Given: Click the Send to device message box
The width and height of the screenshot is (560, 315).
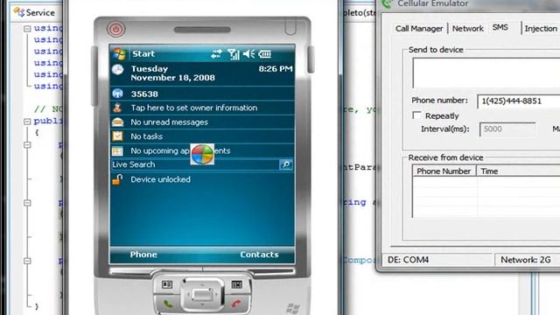Looking at the screenshot, I should pos(486,73).
